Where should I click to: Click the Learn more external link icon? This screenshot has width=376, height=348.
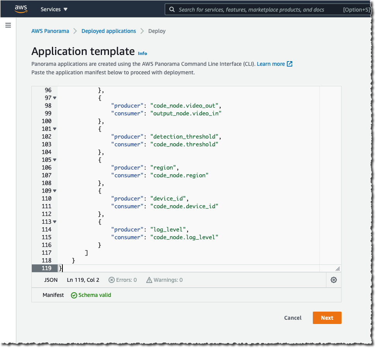290,64
